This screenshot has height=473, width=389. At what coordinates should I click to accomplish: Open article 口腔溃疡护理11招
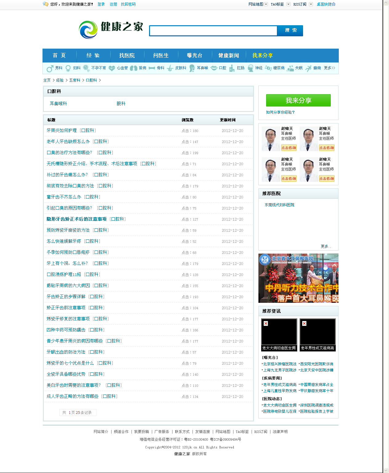64,275
